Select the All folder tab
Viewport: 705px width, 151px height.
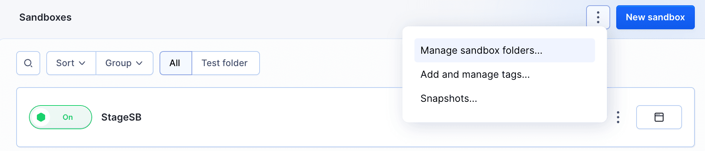(x=175, y=63)
